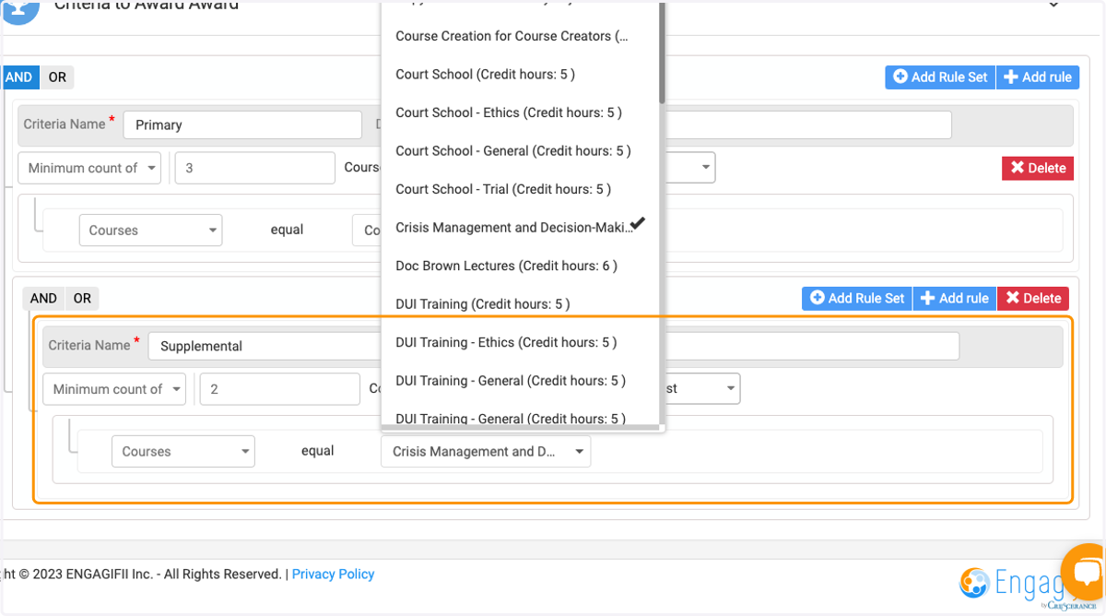Open the Courses dropdown in Primary rule
This screenshot has width=1106, height=616.
(x=150, y=231)
